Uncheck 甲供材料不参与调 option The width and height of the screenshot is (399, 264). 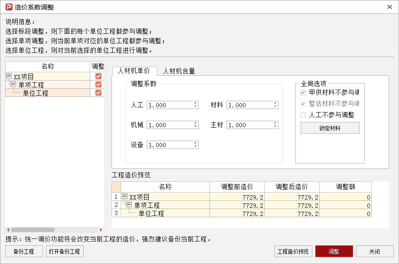click(302, 92)
